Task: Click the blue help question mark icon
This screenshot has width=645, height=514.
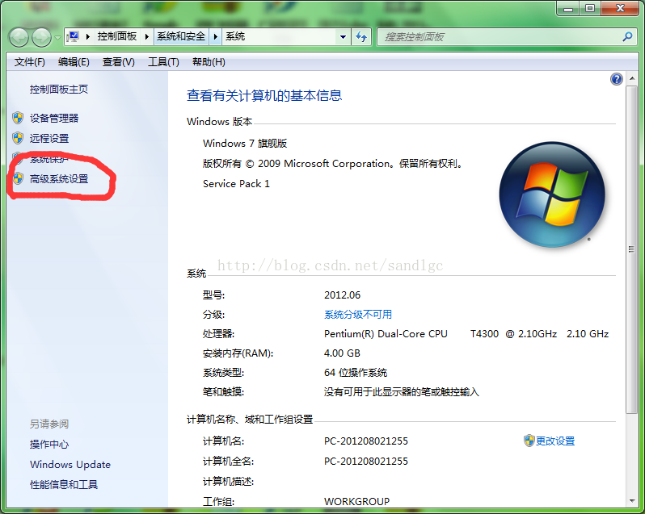Action: (x=616, y=79)
